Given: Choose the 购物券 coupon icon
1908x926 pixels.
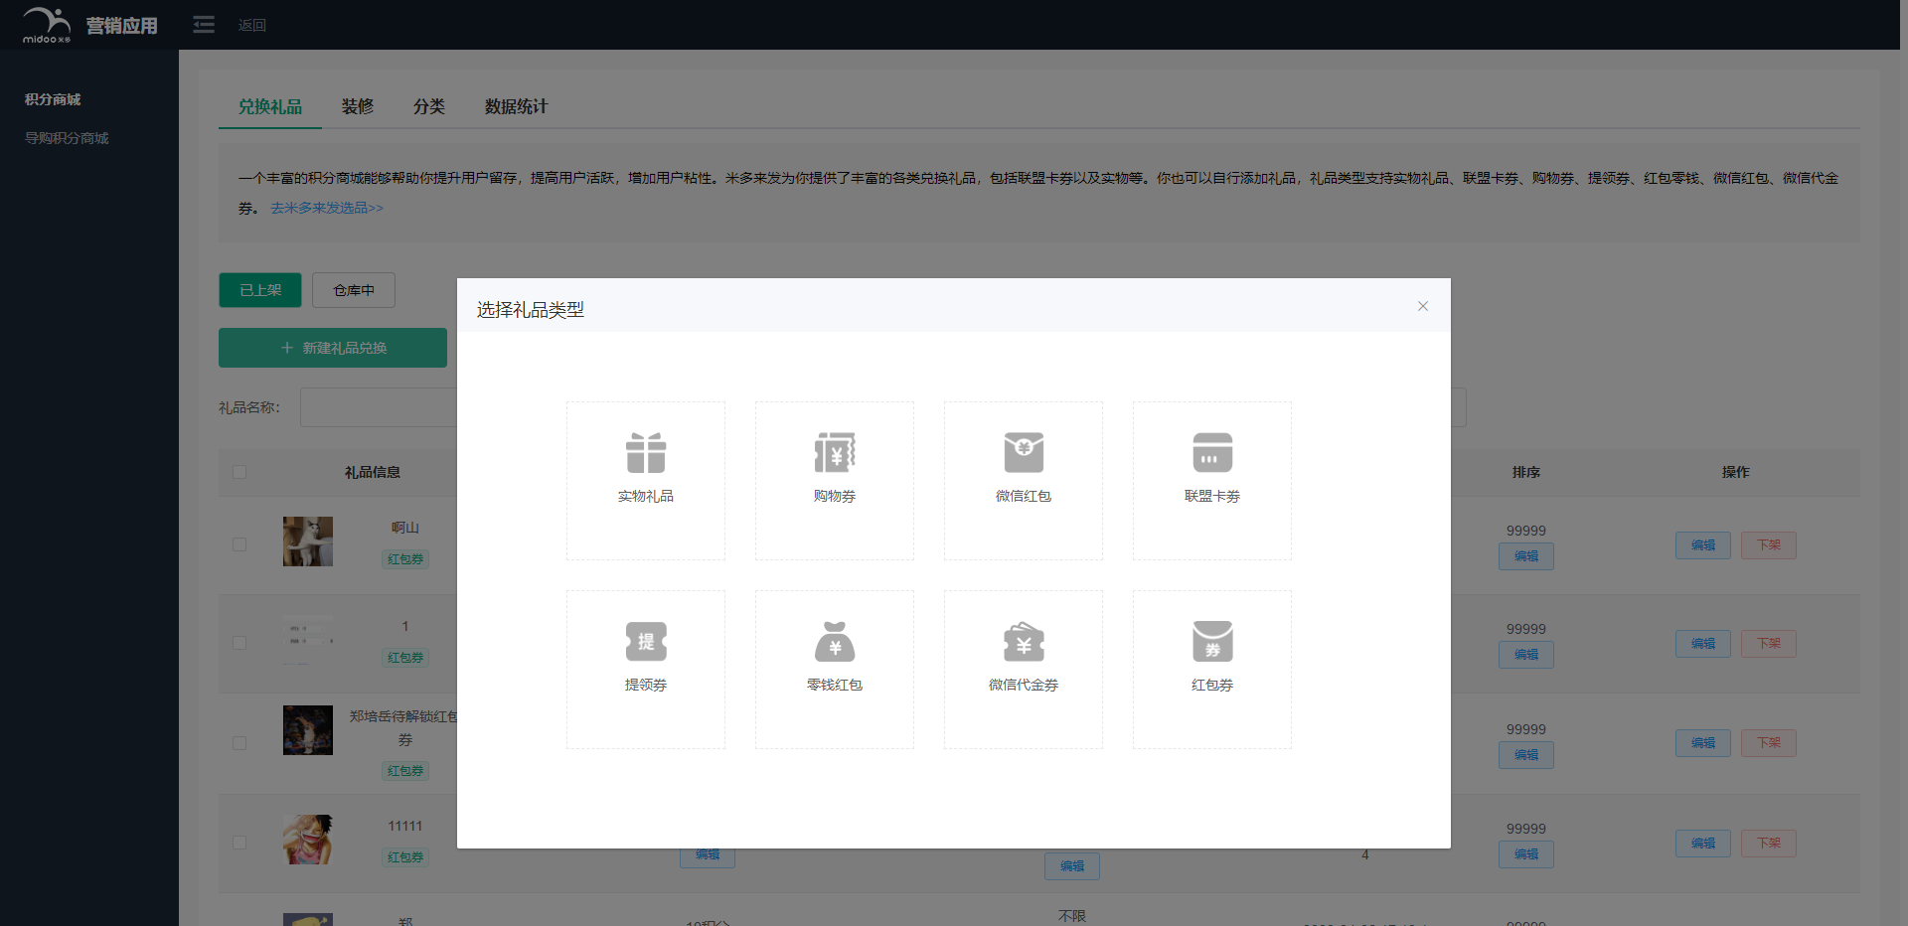Looking at the screenshot, I should click(x=835, y=453).
